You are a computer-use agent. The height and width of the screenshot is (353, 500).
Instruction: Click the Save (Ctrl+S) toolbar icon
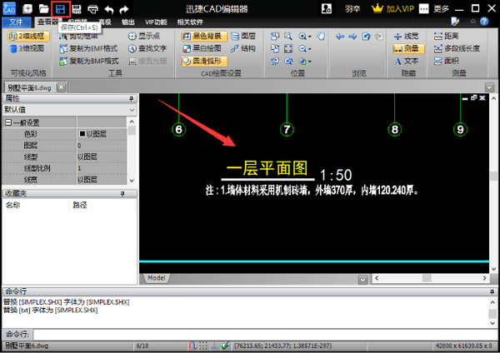[60, 9]
